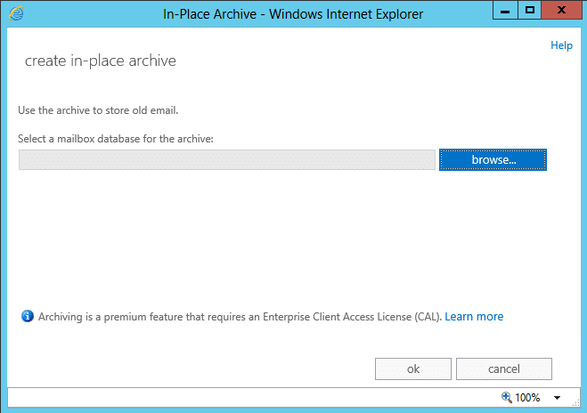Click the Internet Explorer logo in title bar
The image size is (587, 413).
tap(16, 14)
